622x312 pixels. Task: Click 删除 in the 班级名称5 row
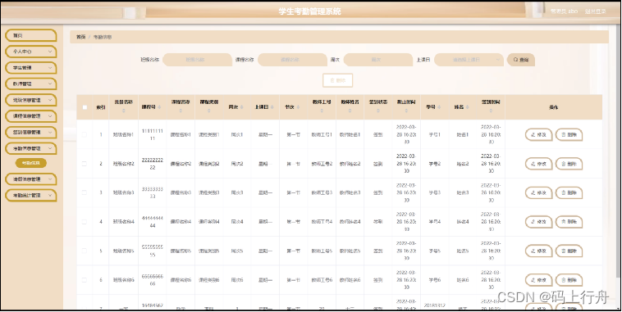pos(569,251)
